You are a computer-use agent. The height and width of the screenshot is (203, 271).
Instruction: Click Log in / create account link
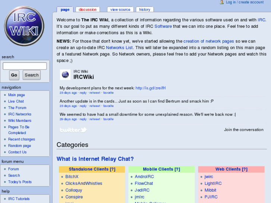[x=245, y=2]
